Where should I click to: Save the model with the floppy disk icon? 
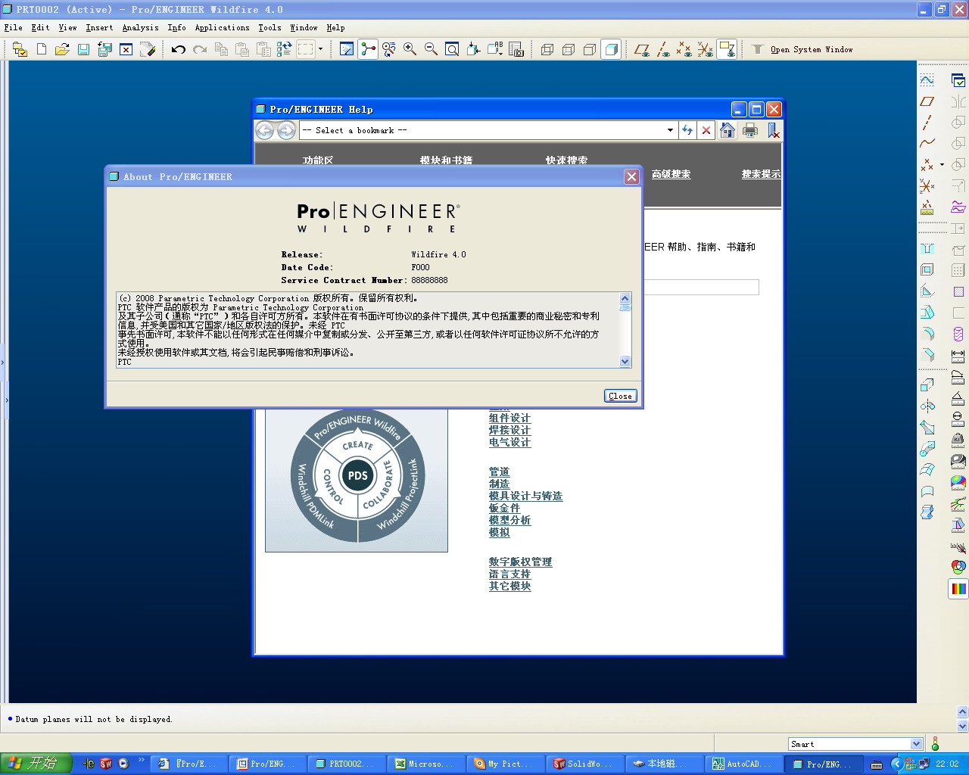[x=83, y=50]
